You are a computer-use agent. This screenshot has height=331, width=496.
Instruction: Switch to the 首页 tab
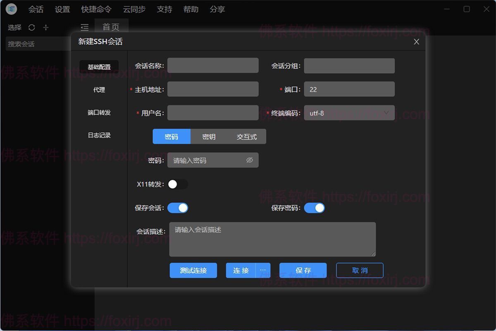tap(110, 27)
